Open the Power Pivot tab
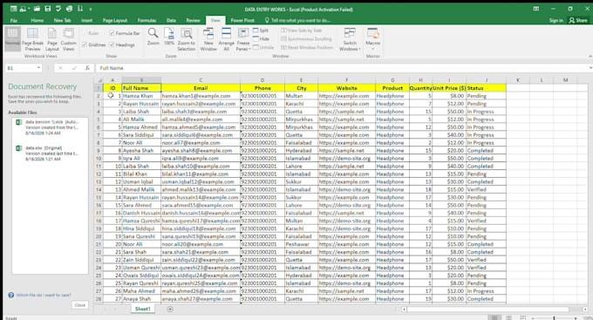The width and height of the screenshot is (593, 320). click(242, 20)
